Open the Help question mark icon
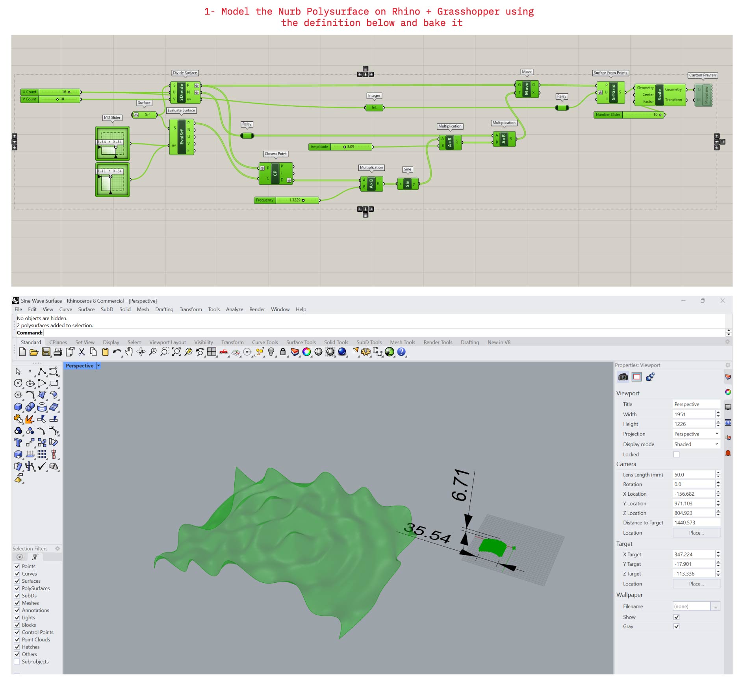 tap(401, 352)
